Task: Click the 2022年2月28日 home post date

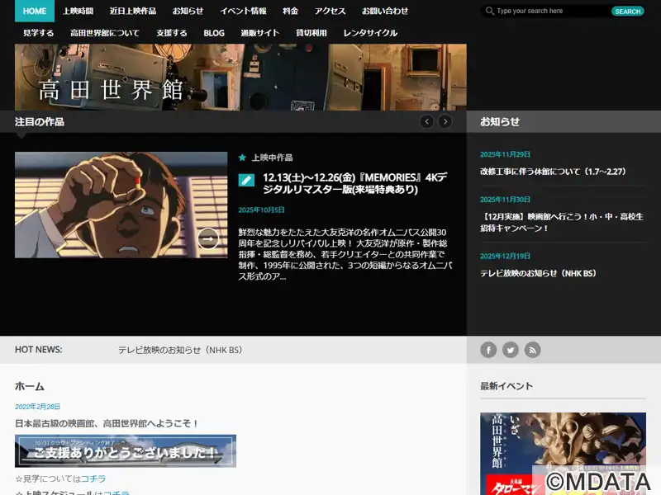Action: 37,406
